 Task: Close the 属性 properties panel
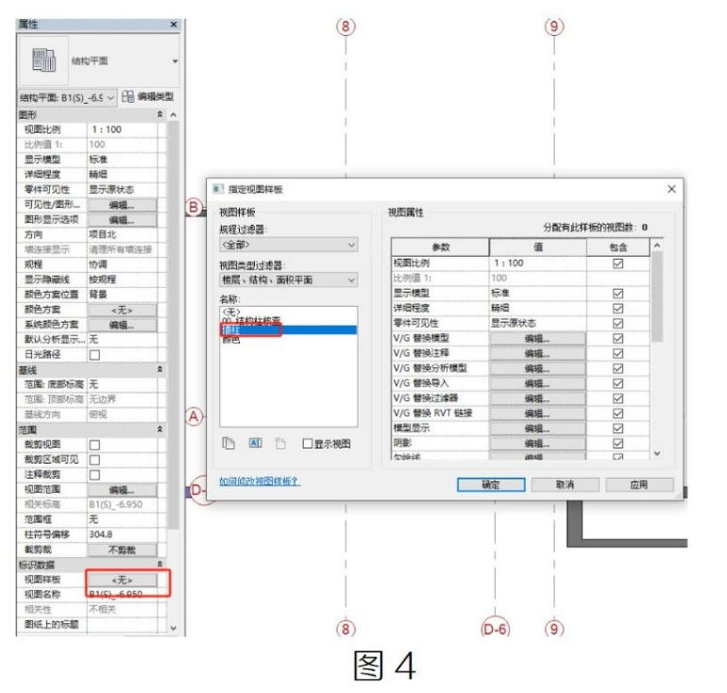[174, 25]
